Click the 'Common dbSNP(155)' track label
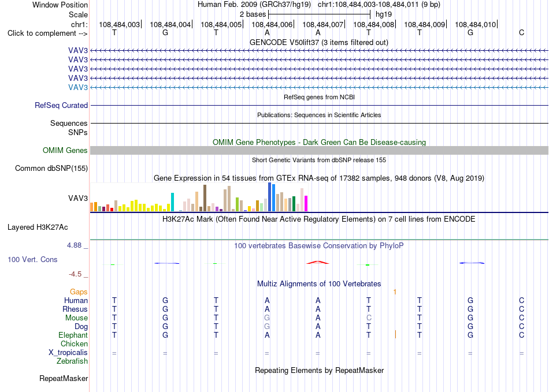 (x=51, y=168)
